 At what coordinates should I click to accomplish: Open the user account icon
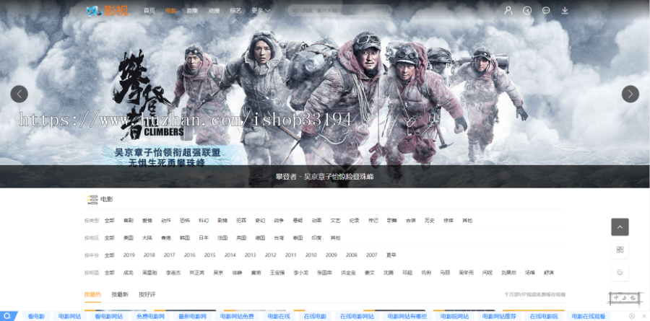508,11
